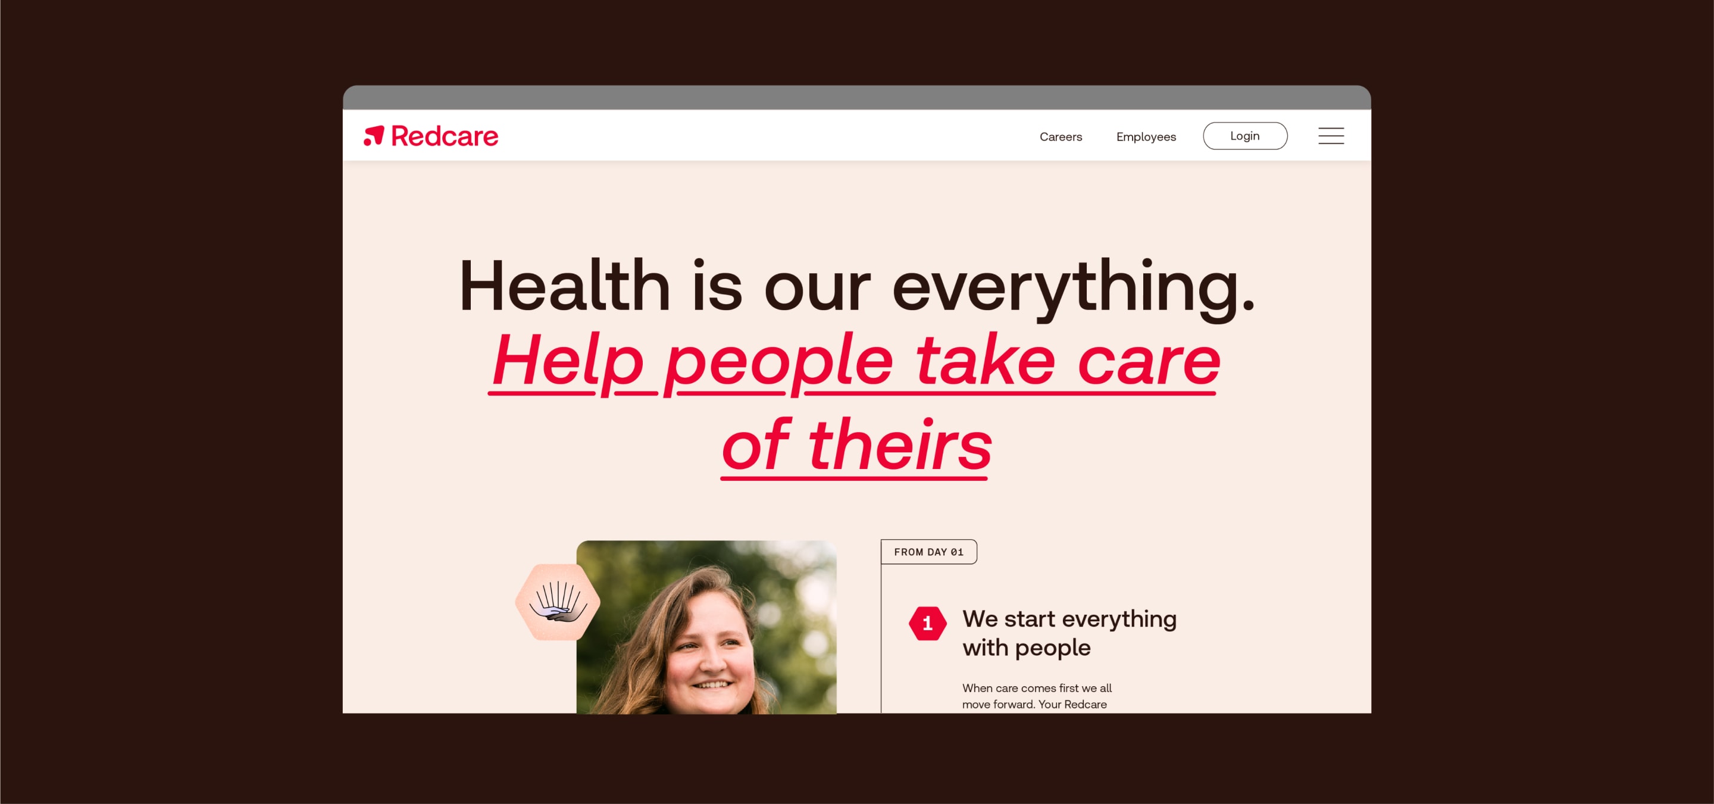This screenshot has width=1714, height=804.
Task: Click the 'Health is our everything.' headline
Action: pyautogui.click(x=856, y=286)
